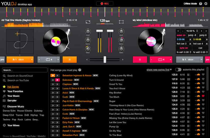The height and width of the screenshot is (138, 210).
Task: Heart the song Too Much
Action: [203, 97]
